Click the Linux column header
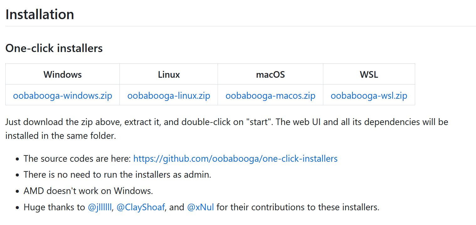The width and height of the screenshot is (476, 225). coord(169,74)
